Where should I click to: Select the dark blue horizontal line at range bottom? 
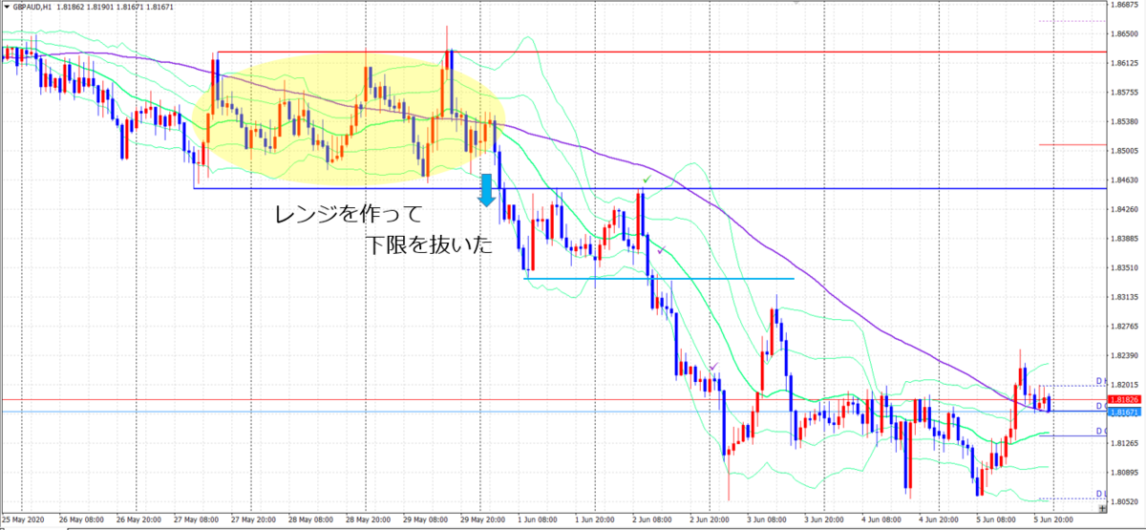pyautogui.click(x=649, y=188)
